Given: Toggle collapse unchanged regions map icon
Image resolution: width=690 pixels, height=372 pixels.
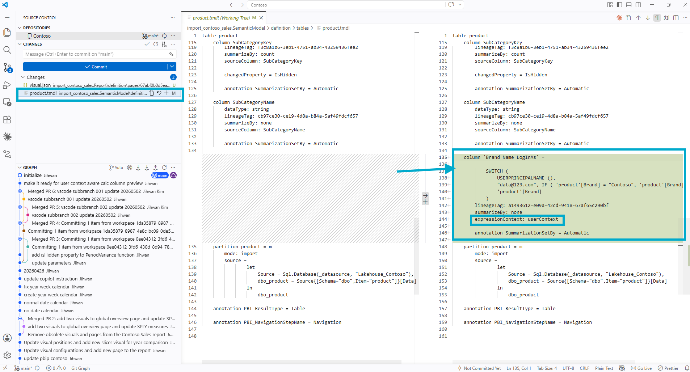Looking at the screenshot, I should [666, 18].
